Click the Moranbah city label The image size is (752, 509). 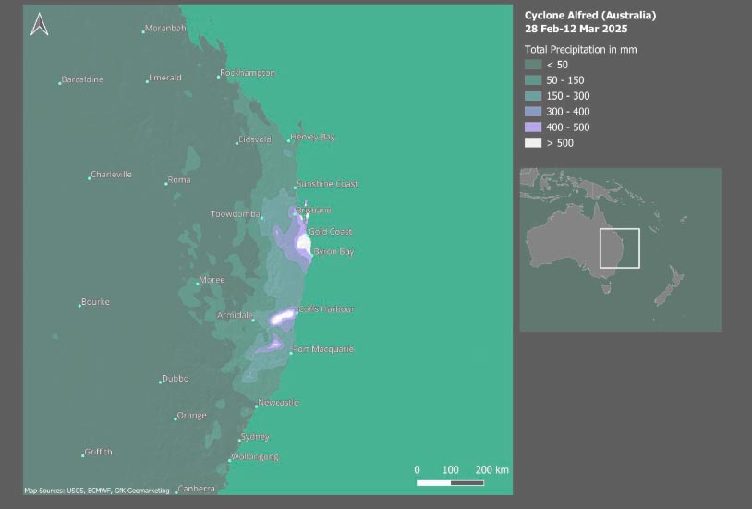point(165,29)
